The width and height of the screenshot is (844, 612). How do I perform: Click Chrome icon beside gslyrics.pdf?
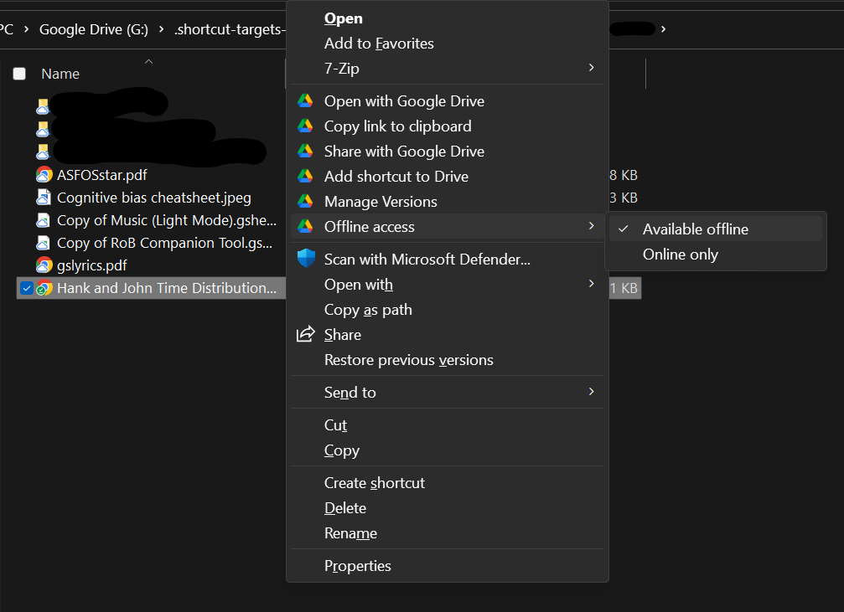point(44,265)
